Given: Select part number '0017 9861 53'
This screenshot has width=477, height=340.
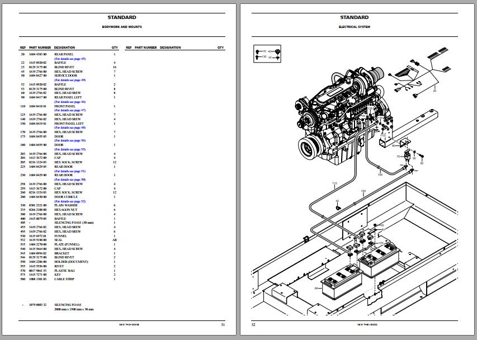Looking at the screenshot, I should (37, 271).
